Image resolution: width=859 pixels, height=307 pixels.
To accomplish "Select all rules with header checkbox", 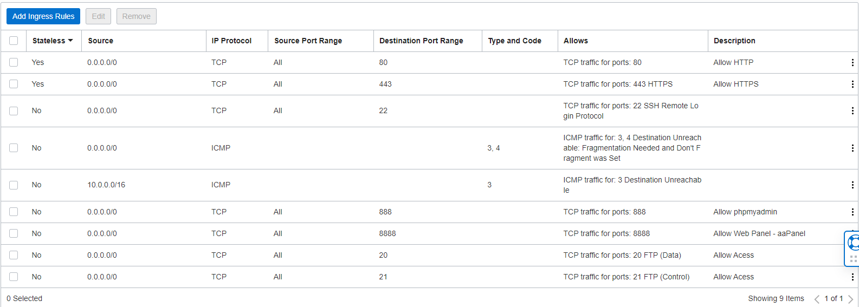I will click(x=14, y=41).
